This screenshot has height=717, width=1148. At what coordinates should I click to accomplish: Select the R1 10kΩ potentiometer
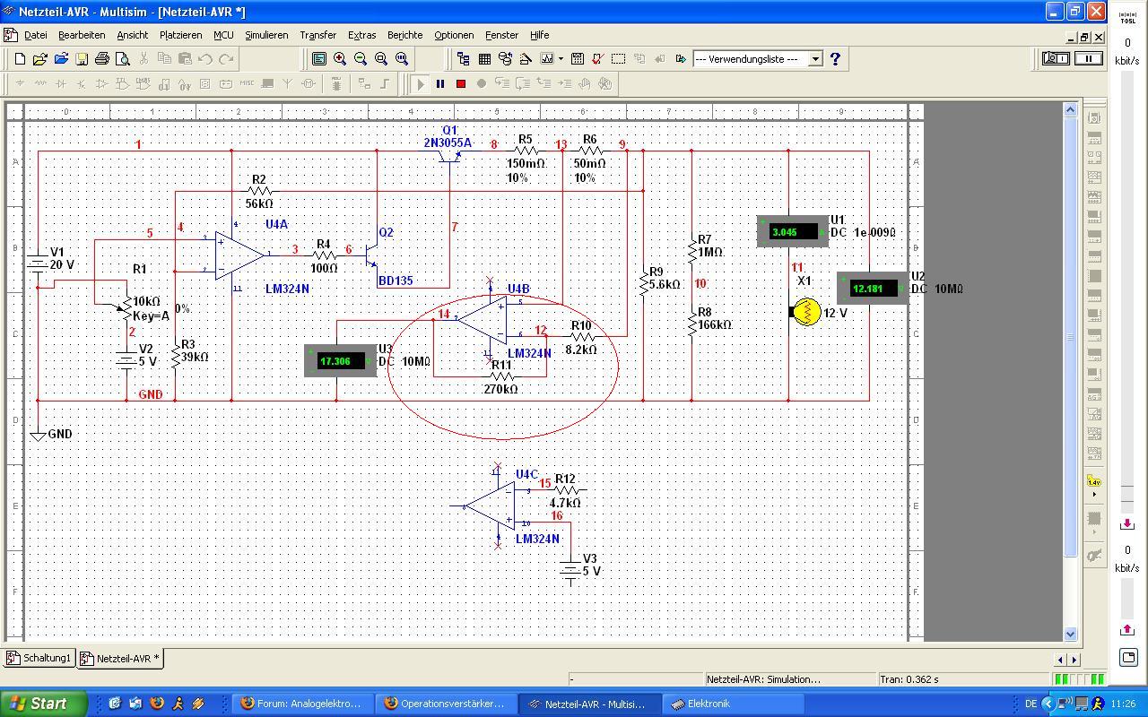(126, 308)
